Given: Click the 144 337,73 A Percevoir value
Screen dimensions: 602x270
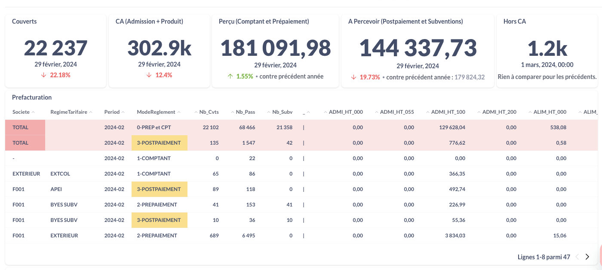Looking at the screenshot, I should pos(418,48).
